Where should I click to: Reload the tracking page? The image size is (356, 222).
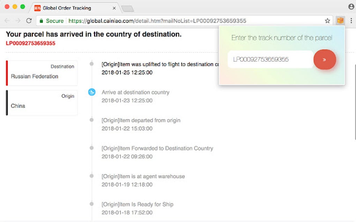[x=29, y=21]
